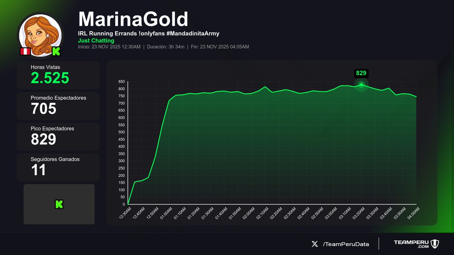Click the 'Seguidores Ganados' label
The height and width of the screenshot is (255, 454).
(55, 159)
